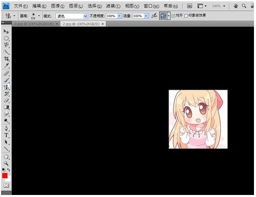The height and width of the screenshot is (197, 256).
Task: Select the Gradient tool
Action: tap(6, 107)
